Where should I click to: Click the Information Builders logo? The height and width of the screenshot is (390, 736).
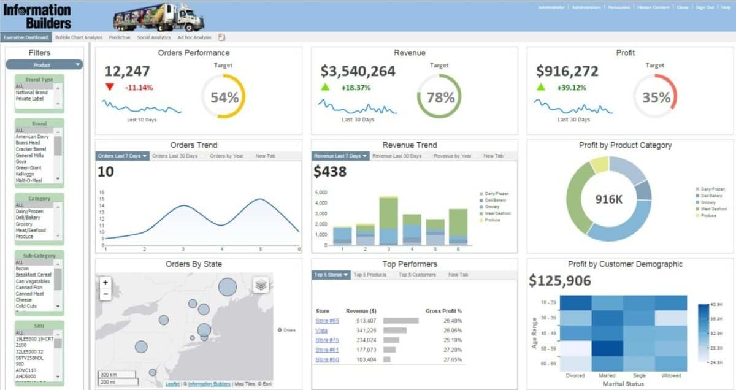pos(37,13)
